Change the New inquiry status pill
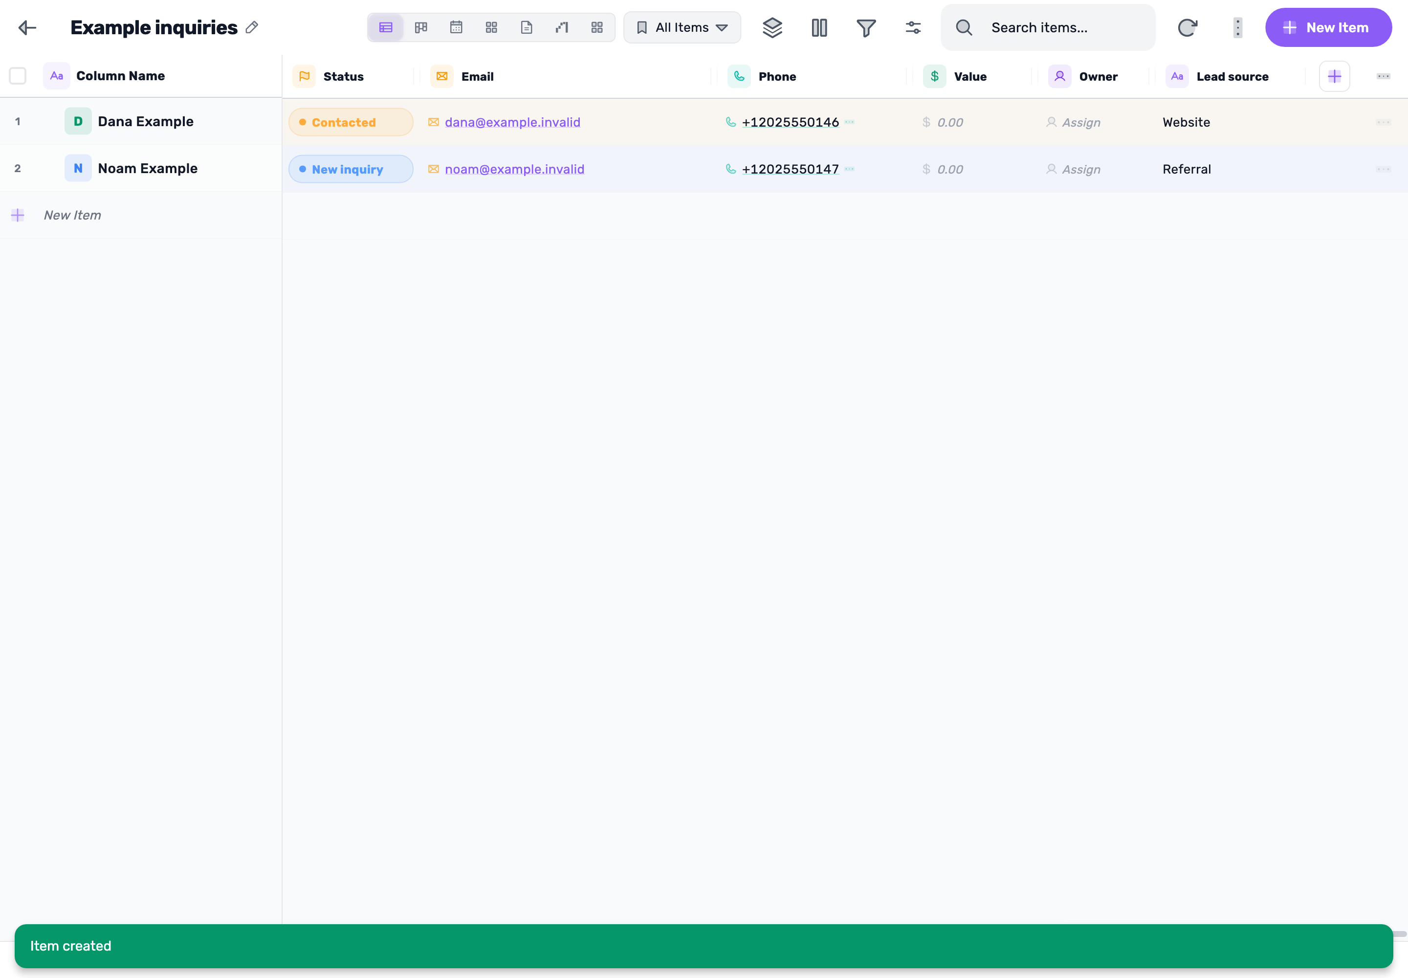 [x=351, y=169]
